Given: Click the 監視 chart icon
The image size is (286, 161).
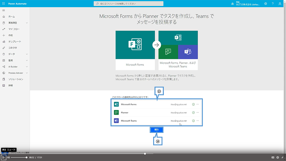Looking at the screenshot, I should (x=4, y=60).
